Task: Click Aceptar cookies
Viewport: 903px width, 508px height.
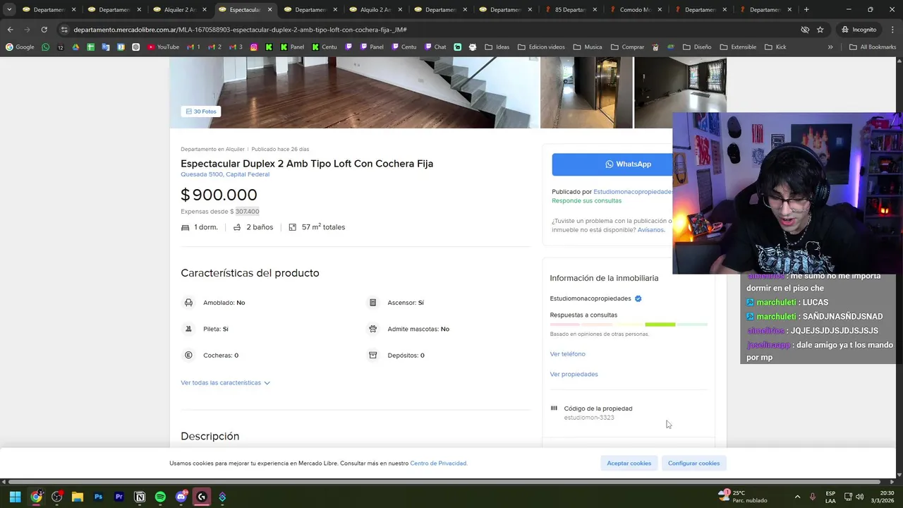Action: click(629, 463)
